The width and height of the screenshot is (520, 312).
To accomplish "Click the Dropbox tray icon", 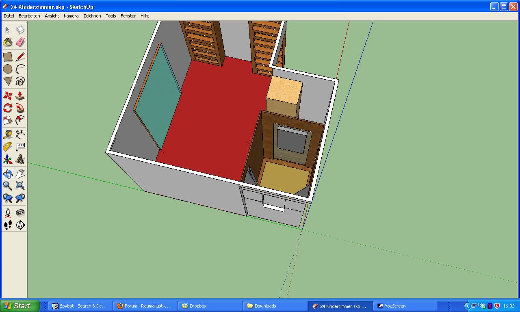I will (x=483, y=306).
